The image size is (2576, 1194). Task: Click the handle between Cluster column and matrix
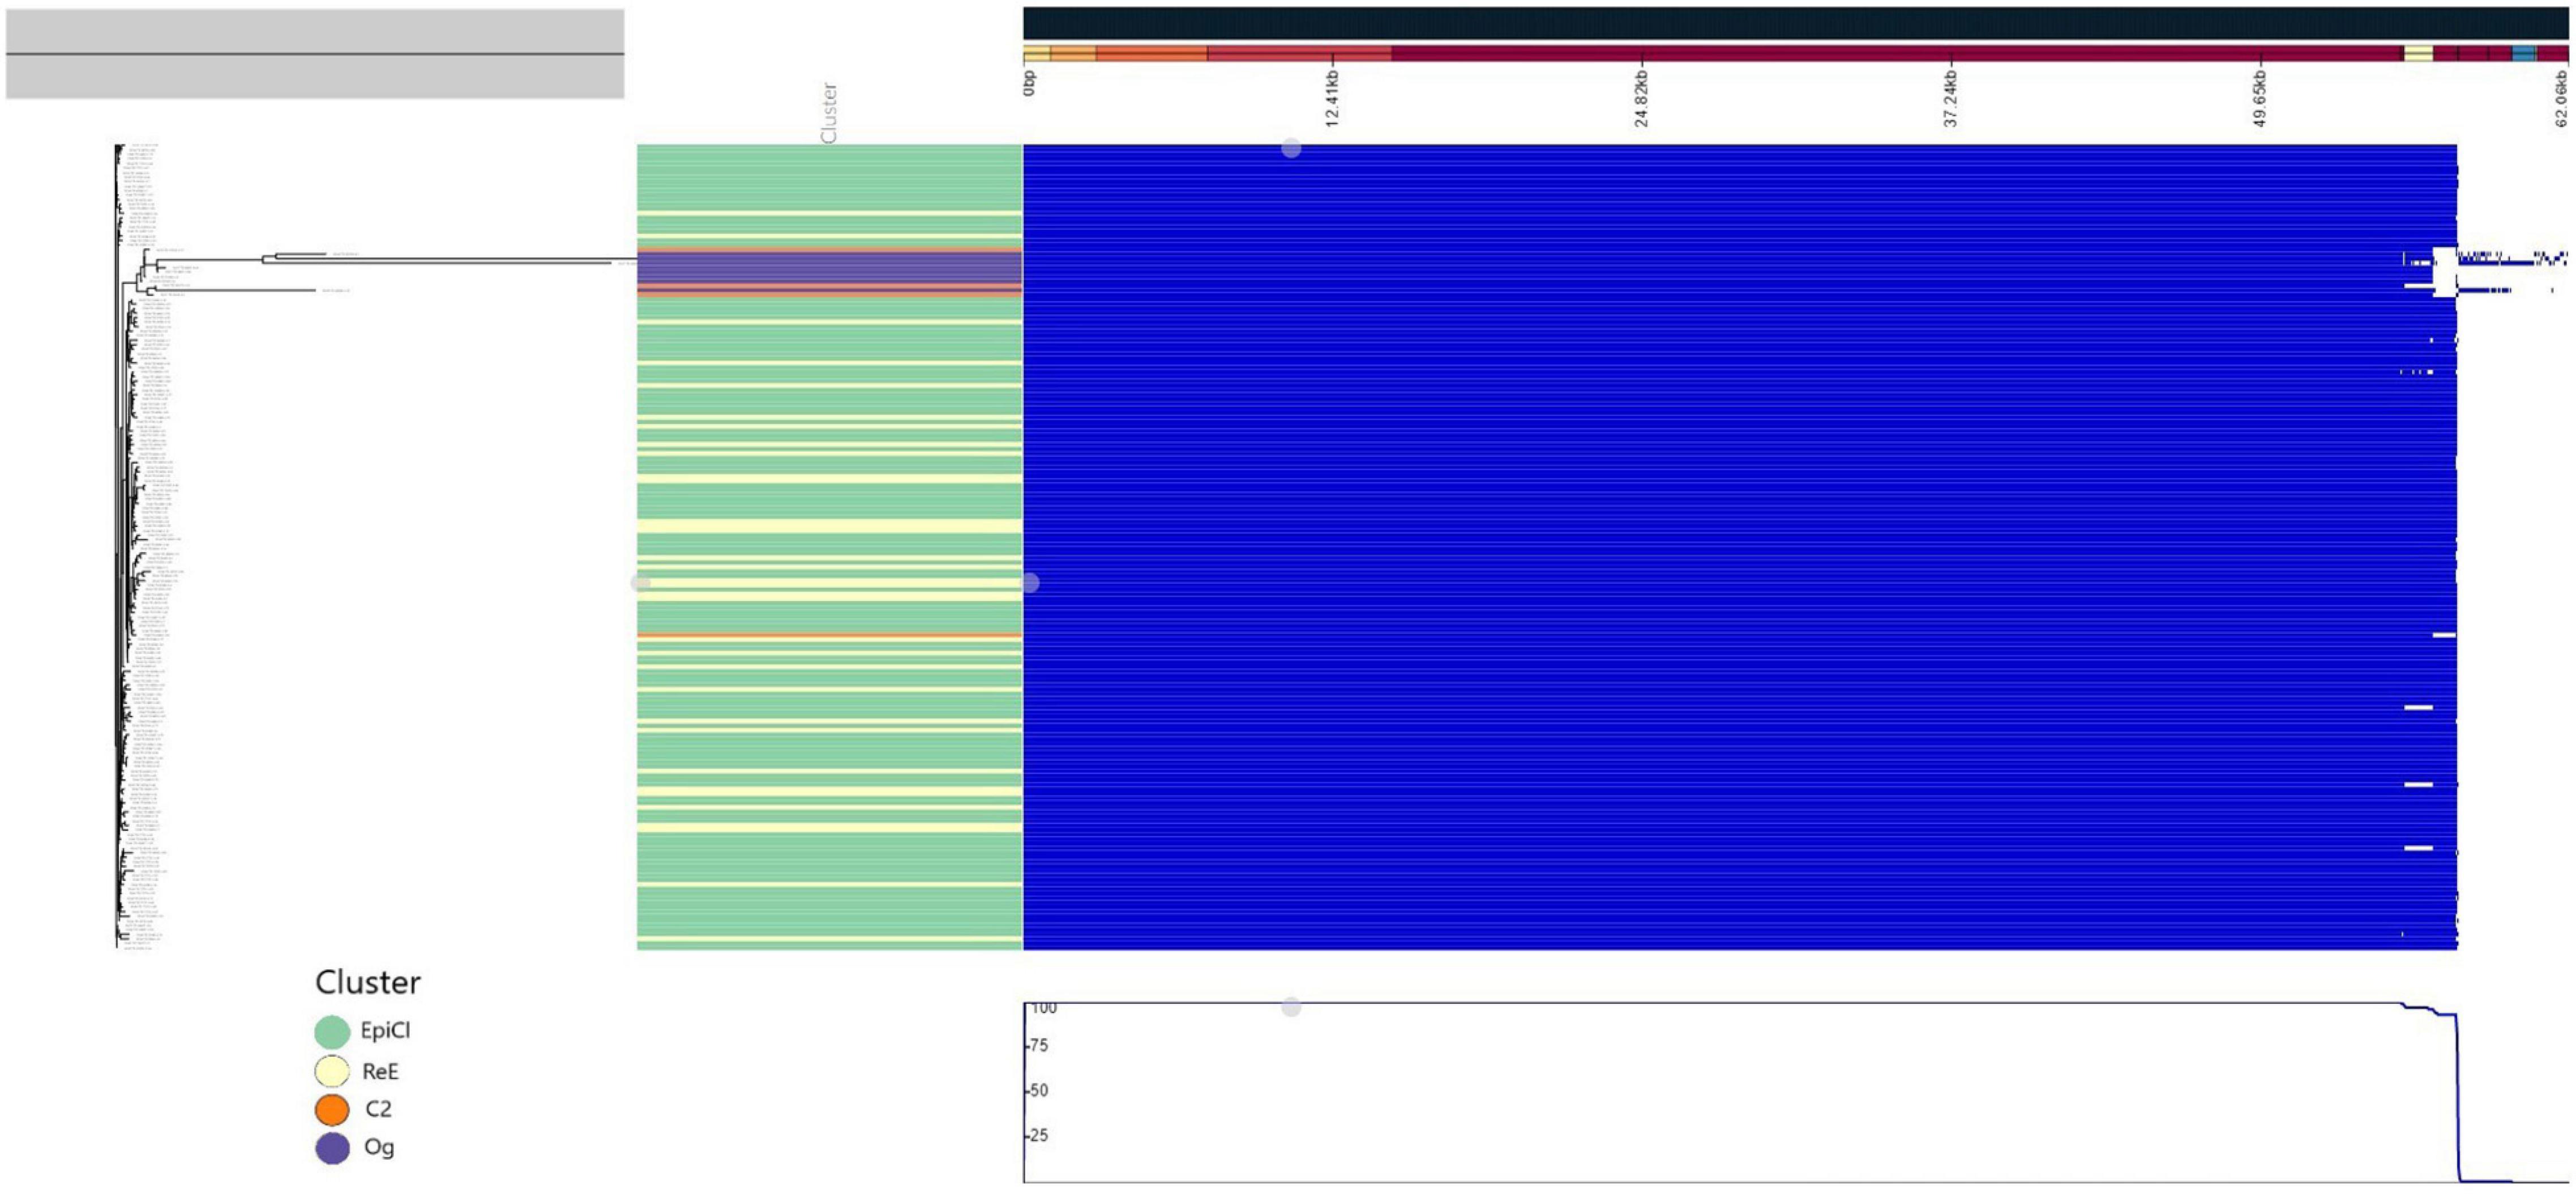point(1030,582)
